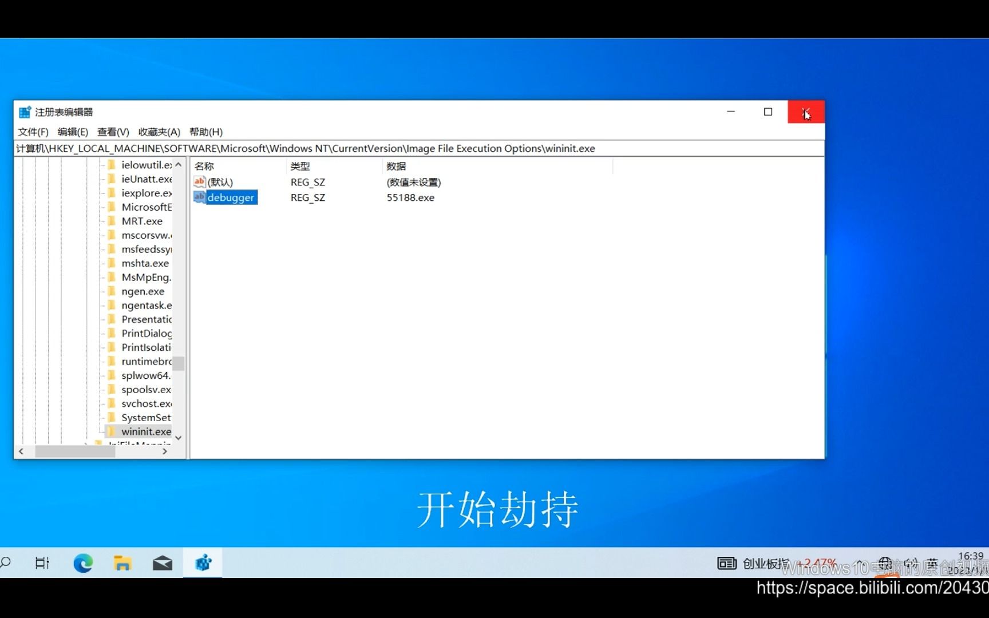
Task: Open the 收藏夹(A) menu
Action: coord(159,132)
